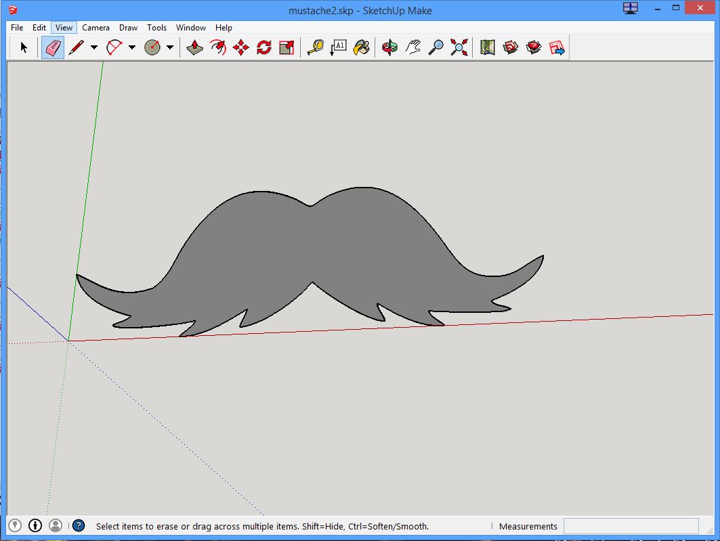
Task: Select the Move tool
Action: [241, 47]
